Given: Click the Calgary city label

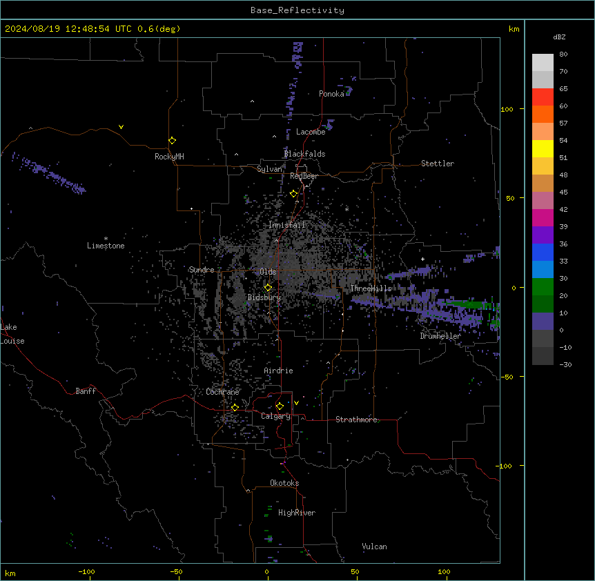Looking at the screenshot, I should click(x=275, y=416).
